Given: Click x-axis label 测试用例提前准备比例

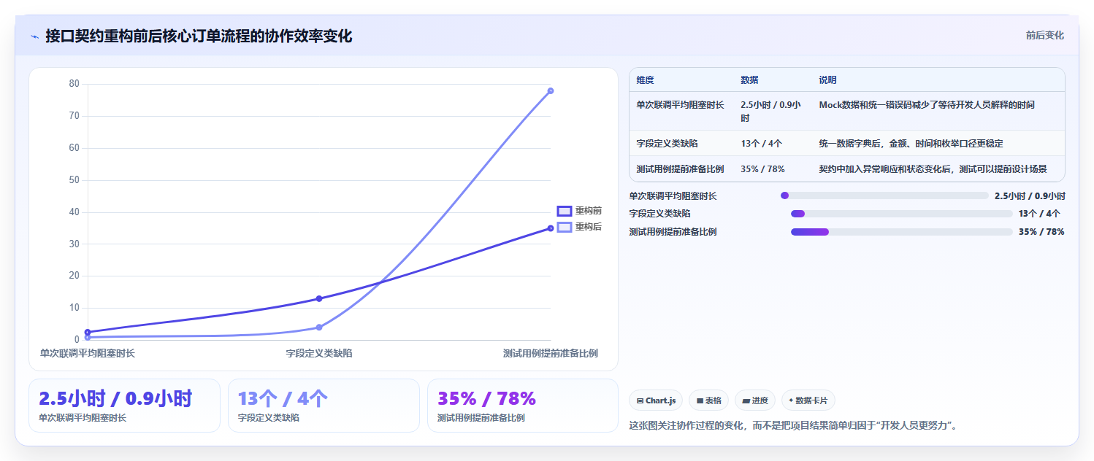Looking at the screenshot, I should tap(550, 353).
